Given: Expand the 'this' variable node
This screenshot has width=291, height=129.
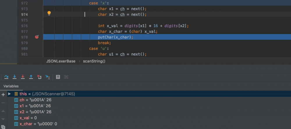Looking at the screenshot, I should (x=9, y=94).
